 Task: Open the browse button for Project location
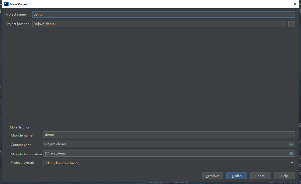click(x=291, y=24)
